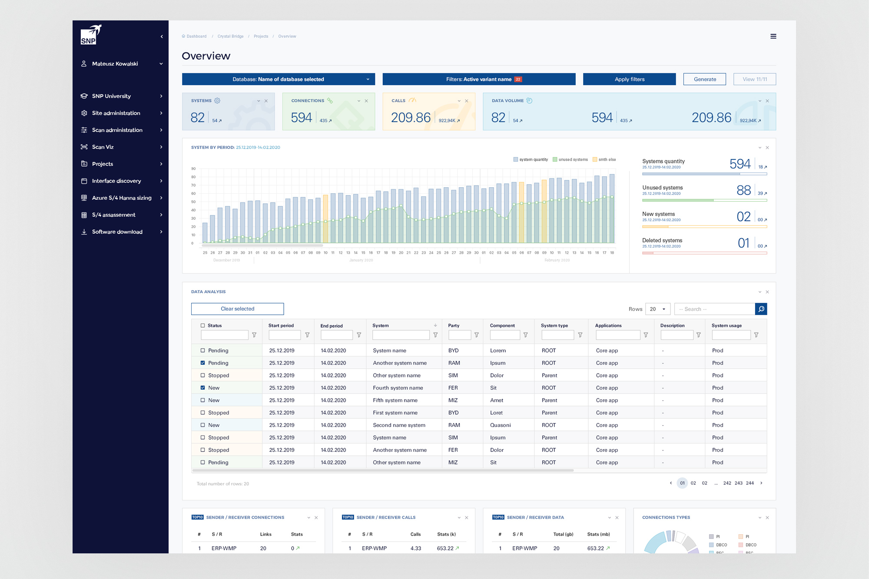Image resolution: width=869 pixels, height=579 pixels.
Task: Click the search magnifier button in Data Analysis
Action: click(x=761, y=309)
